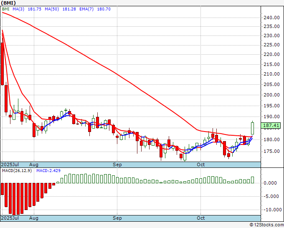Click the 220.00 price axis label
284x228 pixels.
271,54
